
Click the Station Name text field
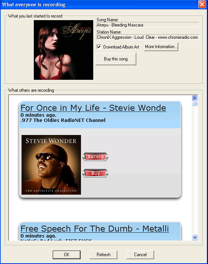148,37
